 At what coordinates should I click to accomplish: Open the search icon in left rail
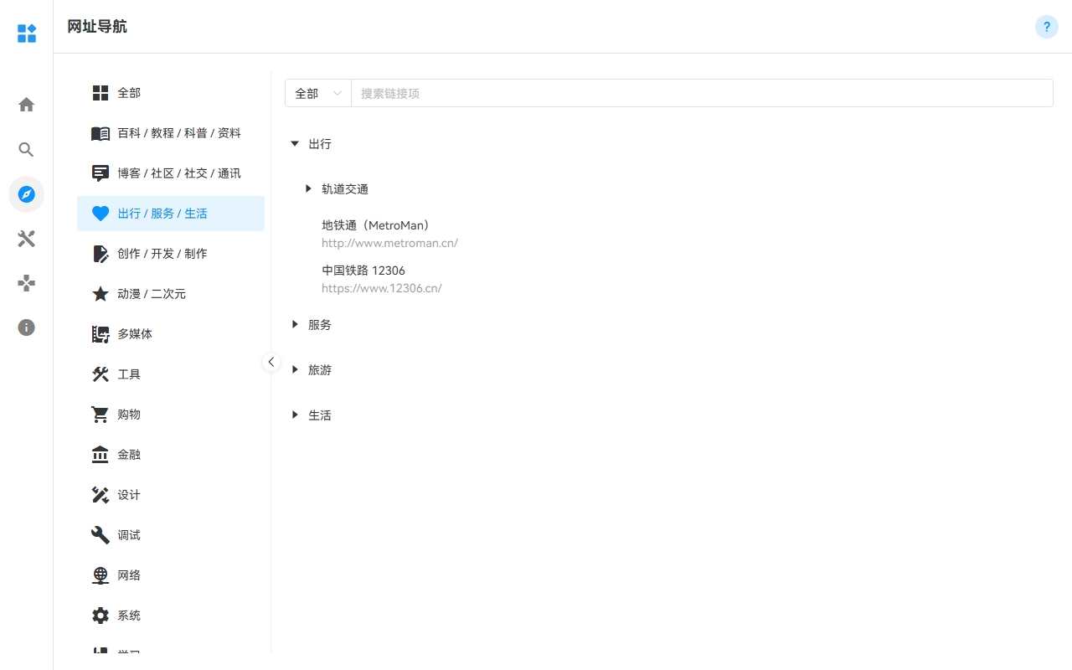[26, 150]
